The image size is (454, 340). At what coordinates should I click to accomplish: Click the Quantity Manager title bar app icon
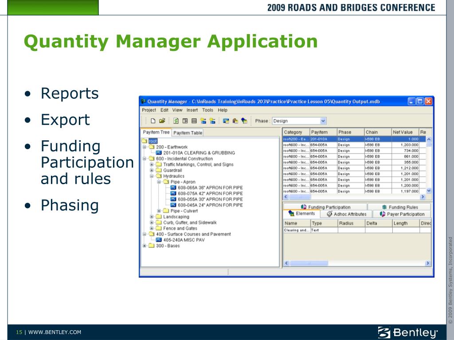(x=143, y=101)
